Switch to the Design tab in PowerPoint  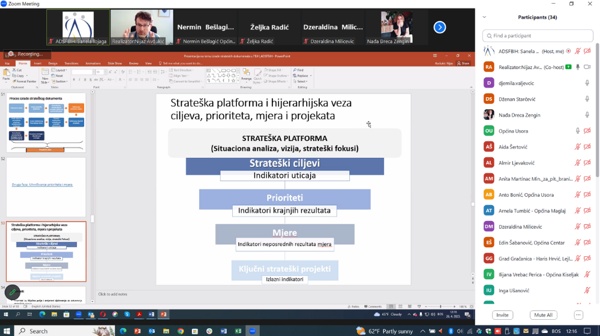click(x=53, y=63)
